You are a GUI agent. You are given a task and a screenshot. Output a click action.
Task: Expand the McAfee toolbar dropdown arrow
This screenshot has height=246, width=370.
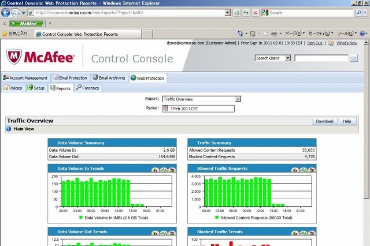coord(50,23)
